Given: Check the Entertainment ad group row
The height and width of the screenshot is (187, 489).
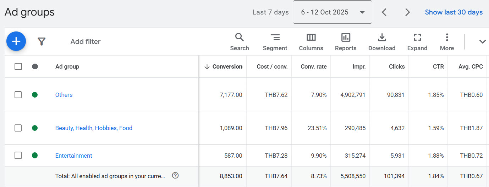Looking at the screenshot, I should click(x=18, y=156).
